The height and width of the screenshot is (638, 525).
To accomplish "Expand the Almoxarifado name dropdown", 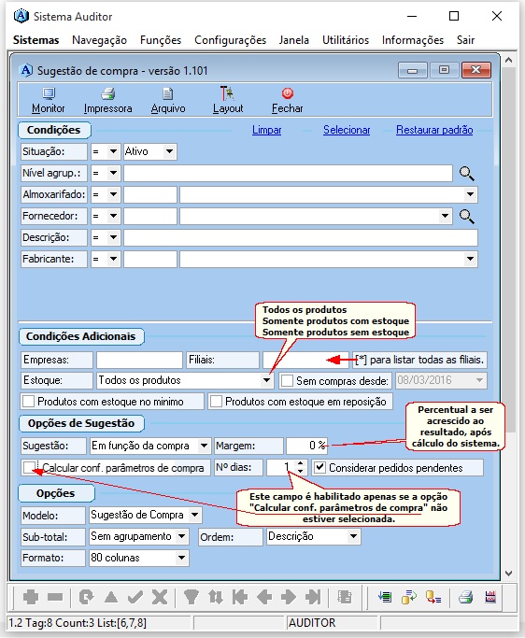I will [x=470, y=194].
